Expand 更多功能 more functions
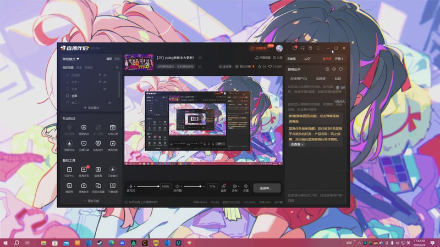 [91, 201]
